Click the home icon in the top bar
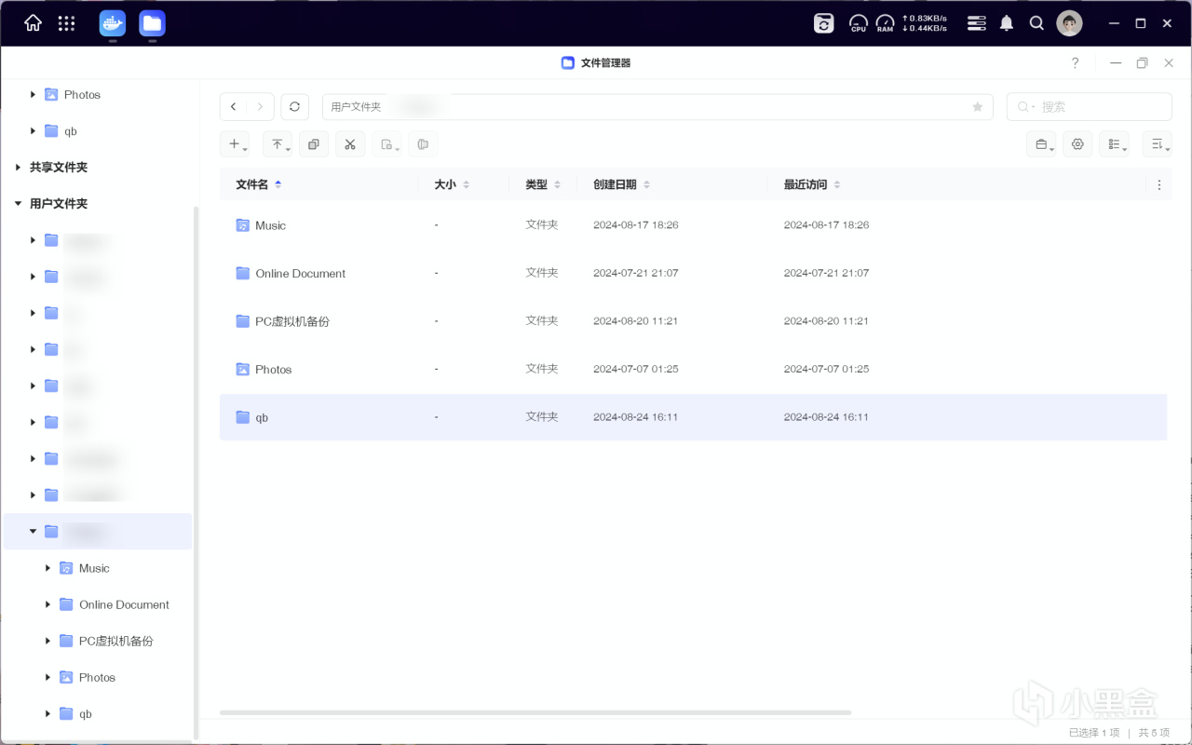Image resolution: width=1192 pixels, height=745 pixels. (x=33, y=23)
